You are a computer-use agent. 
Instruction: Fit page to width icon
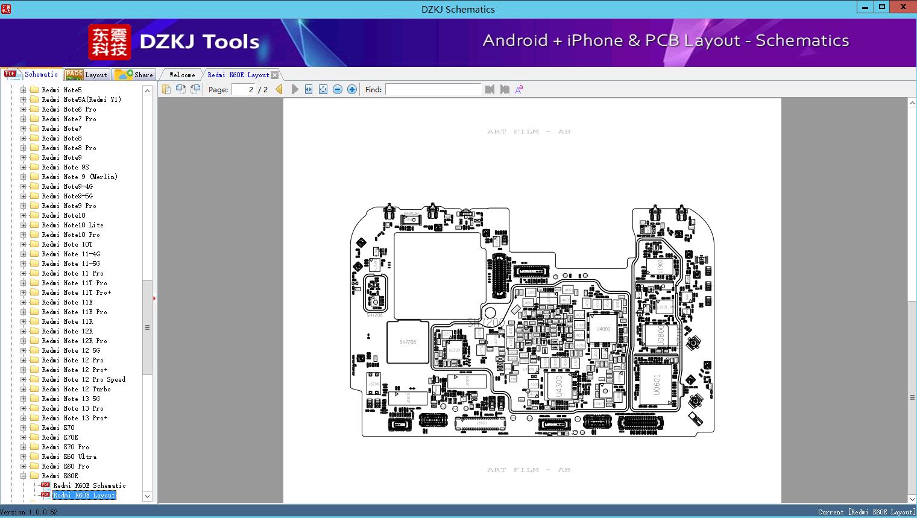309,89
